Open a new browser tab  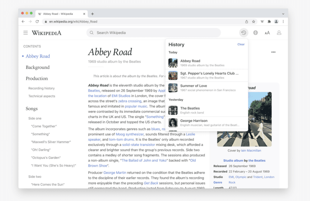coord(92,14)
